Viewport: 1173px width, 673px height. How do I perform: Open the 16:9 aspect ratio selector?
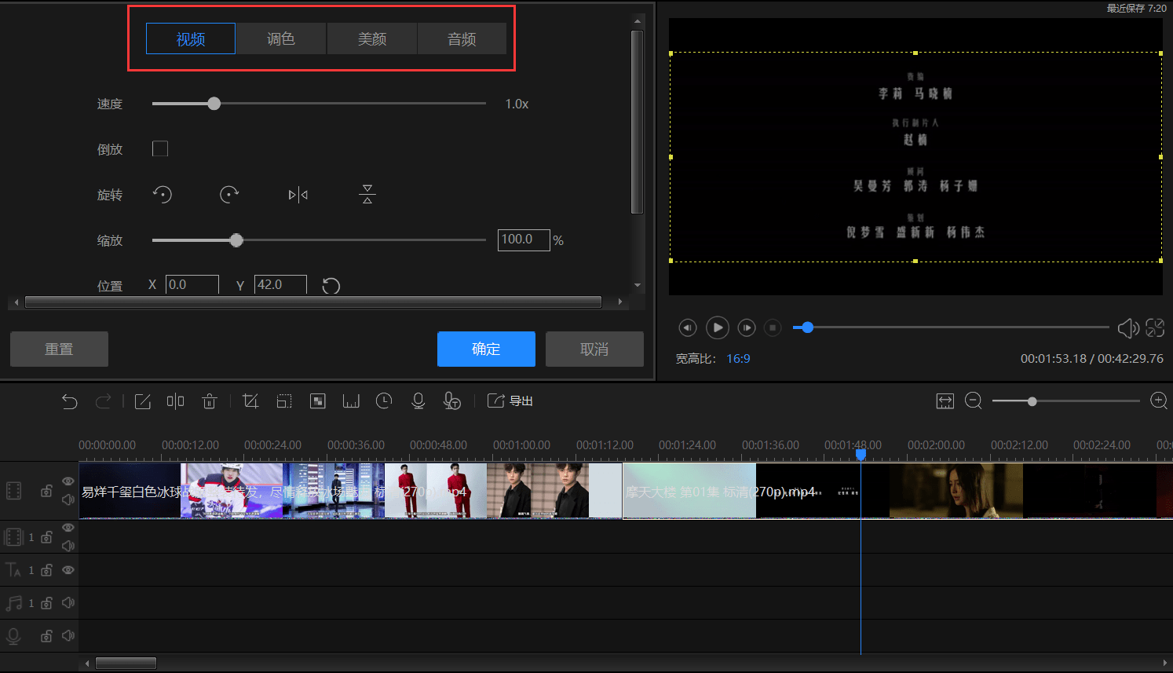[738, 359]
